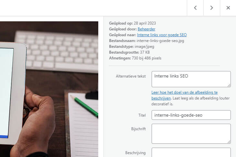Viewport: 236px width, 157px height.
Task: Click the 'Beschrijving' field label
Action: [135, 153]
